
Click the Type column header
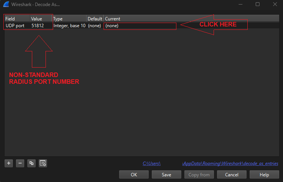point(69,19)
